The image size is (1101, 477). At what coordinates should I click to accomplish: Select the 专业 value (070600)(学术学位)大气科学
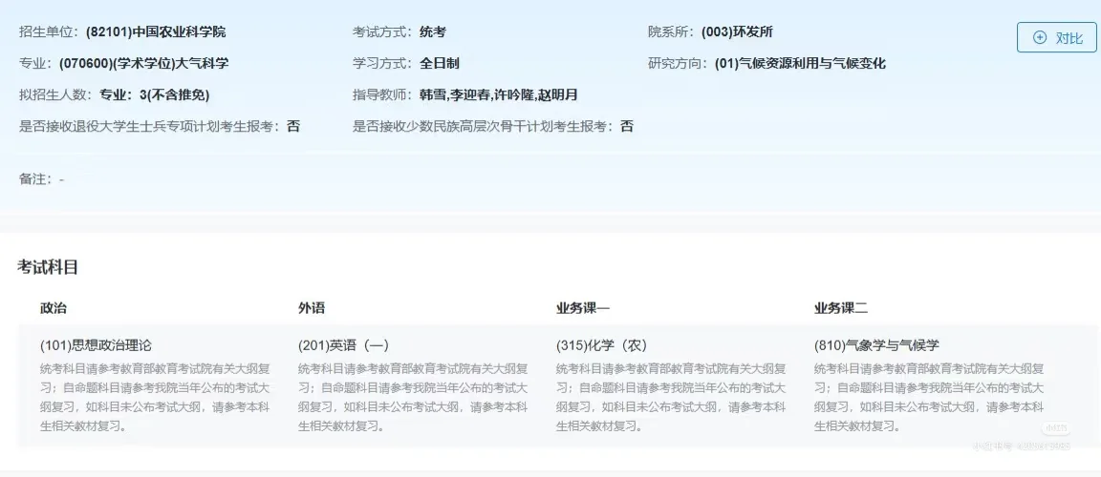(x=144, y=64)
